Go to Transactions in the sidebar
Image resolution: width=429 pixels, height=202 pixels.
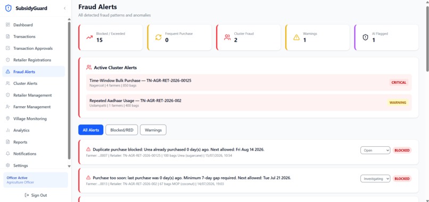point(34,37)
